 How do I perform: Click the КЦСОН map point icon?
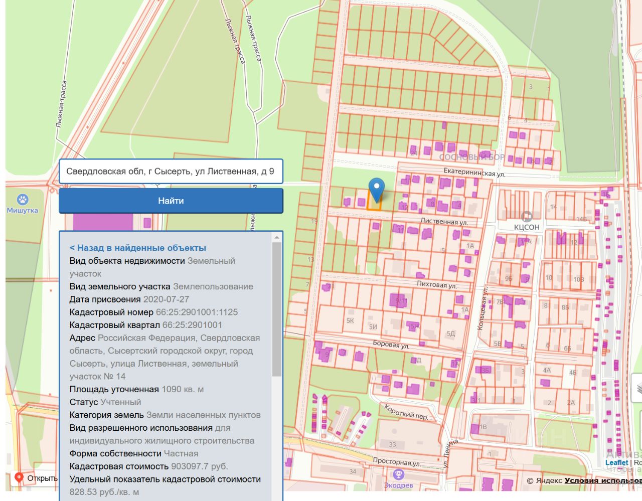click(526, 217)
